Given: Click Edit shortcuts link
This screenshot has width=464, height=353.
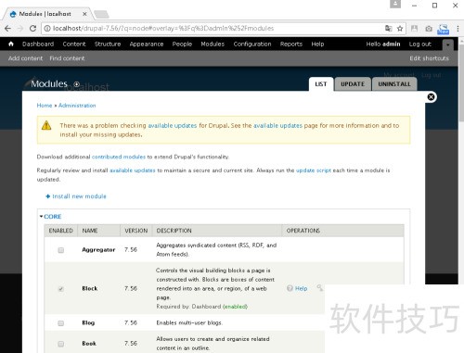Looking at the screenshot, I should (429, 58).
